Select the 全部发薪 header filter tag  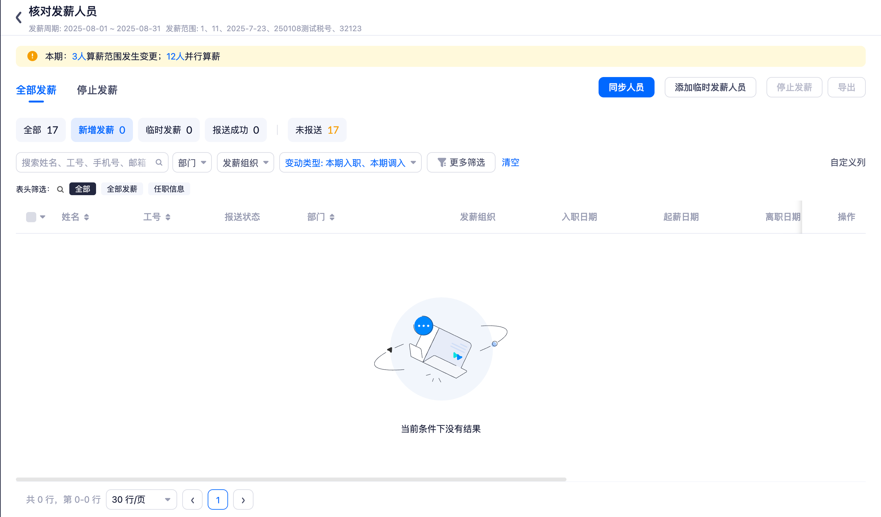coord(122,189)
